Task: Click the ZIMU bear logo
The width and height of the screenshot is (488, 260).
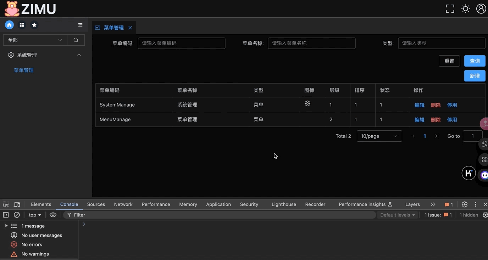Action: [12, 9]
